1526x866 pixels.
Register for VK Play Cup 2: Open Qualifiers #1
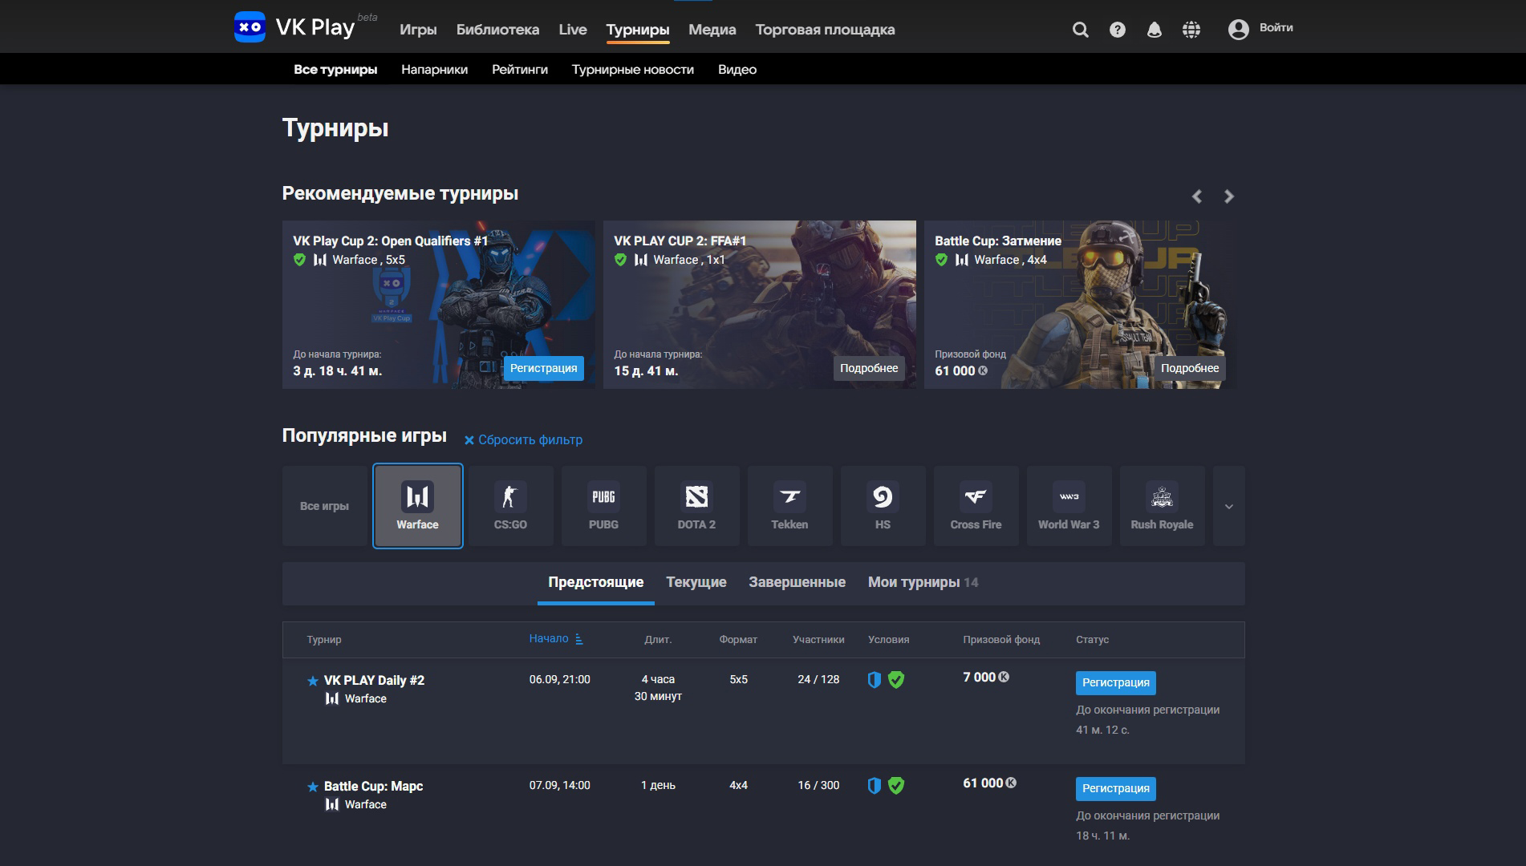(543, 368)
